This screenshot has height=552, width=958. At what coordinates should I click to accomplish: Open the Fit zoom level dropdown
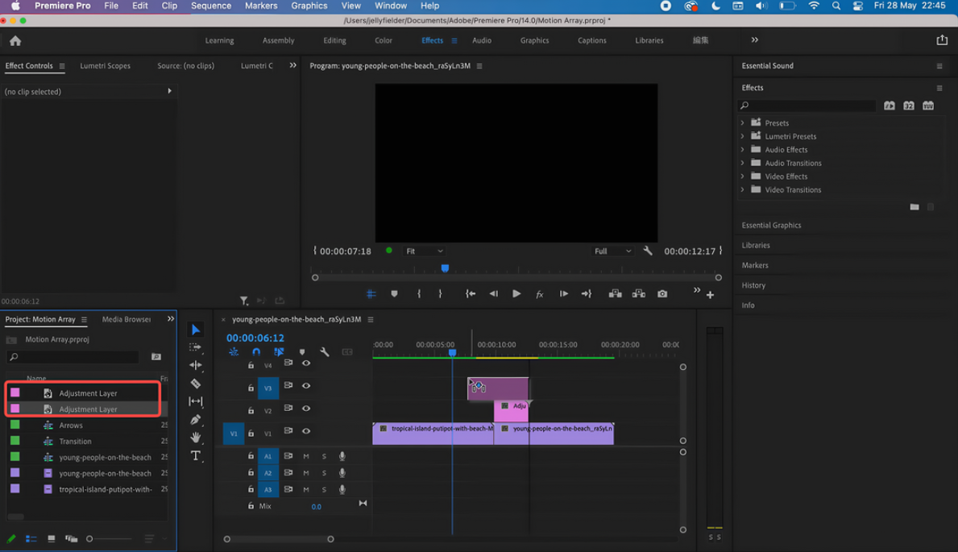424,251
